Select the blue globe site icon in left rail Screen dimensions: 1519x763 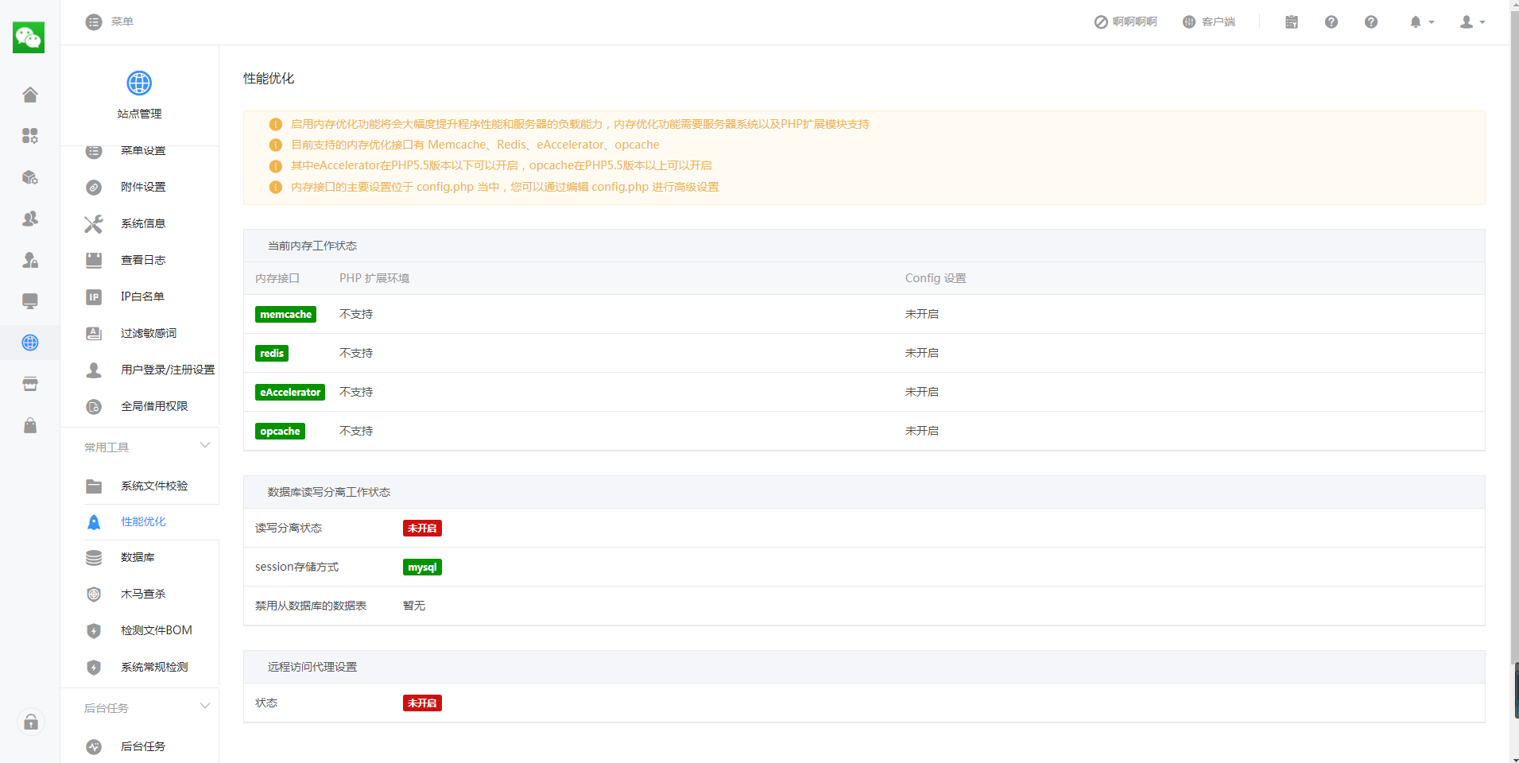30,343
